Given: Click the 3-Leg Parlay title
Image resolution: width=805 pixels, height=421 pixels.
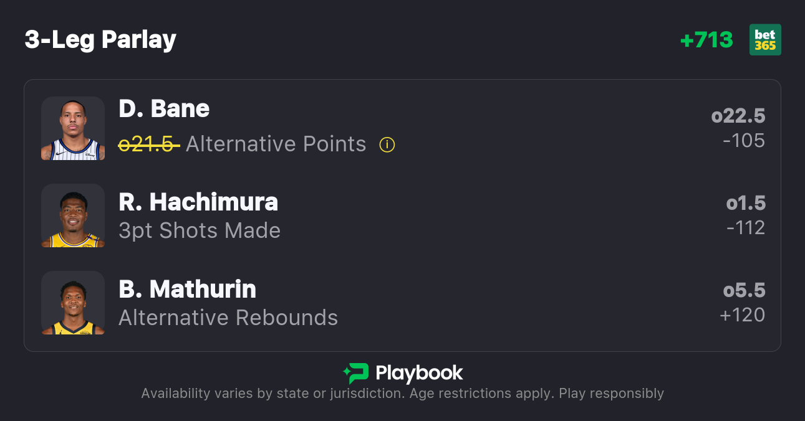Looking at the screenshot, I should (x=100, y=40).
